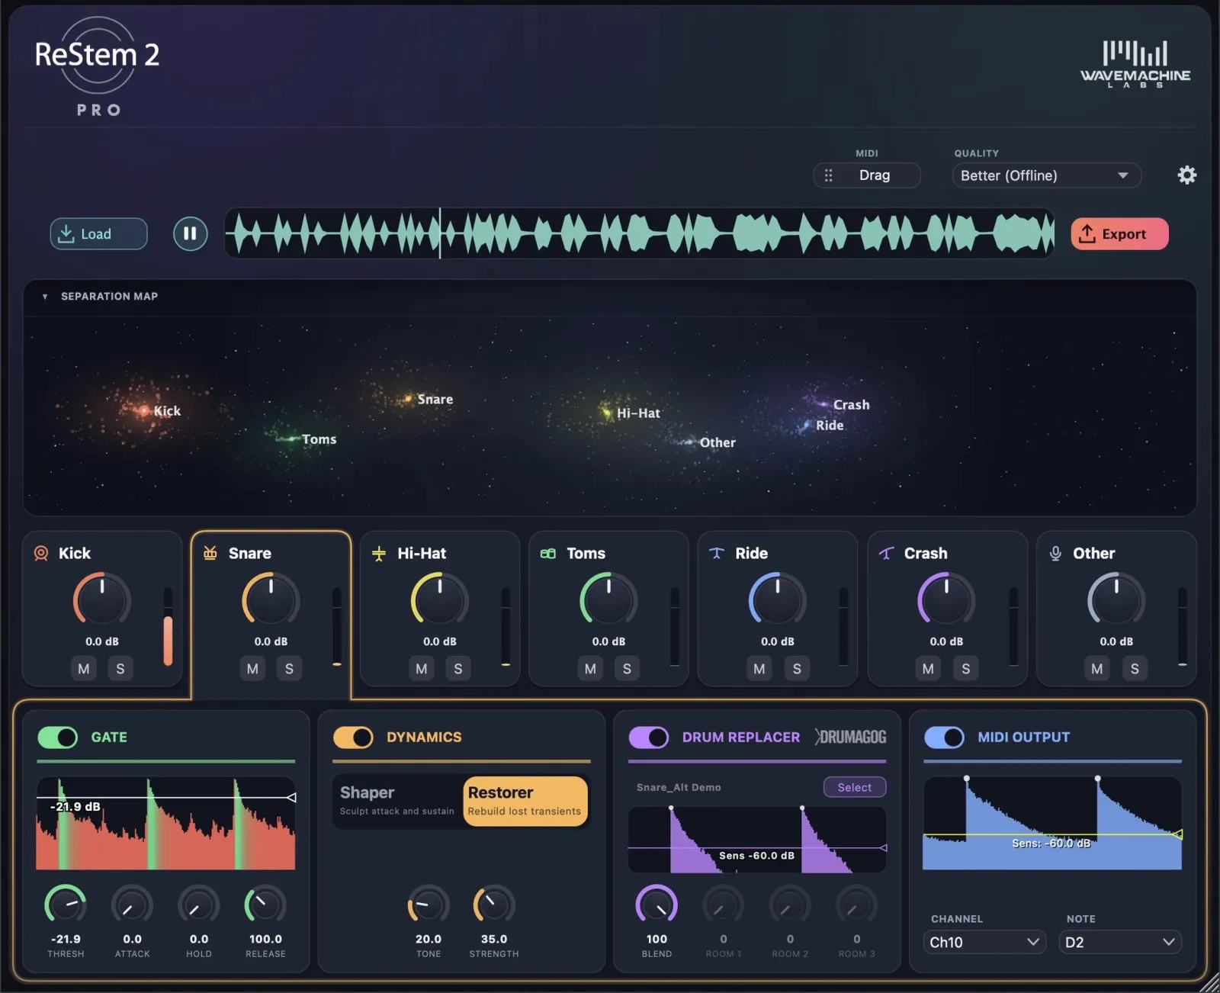Select the Restorer dynamics mode
1220x993 pixels.
[x=525, y=800]
